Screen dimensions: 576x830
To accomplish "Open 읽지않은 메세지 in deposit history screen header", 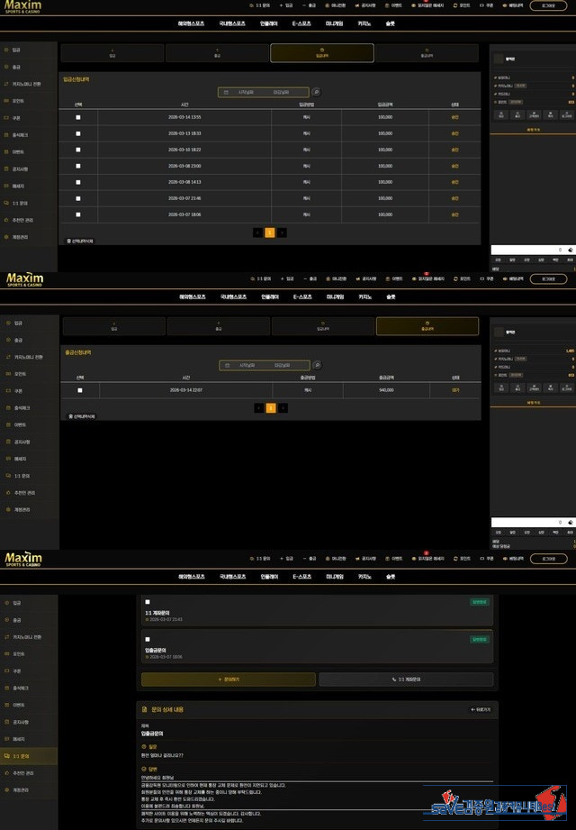I will [428, 5].
